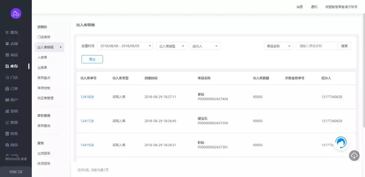The image size is (365, 177).
Task: Open 概况 overview in sidebar
Action: point(11,32)
